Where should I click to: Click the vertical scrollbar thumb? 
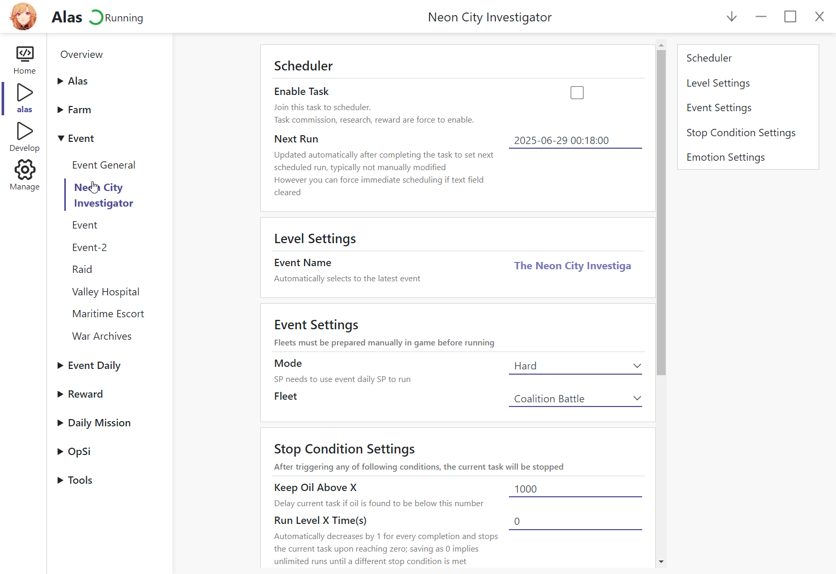coord(661,213)
